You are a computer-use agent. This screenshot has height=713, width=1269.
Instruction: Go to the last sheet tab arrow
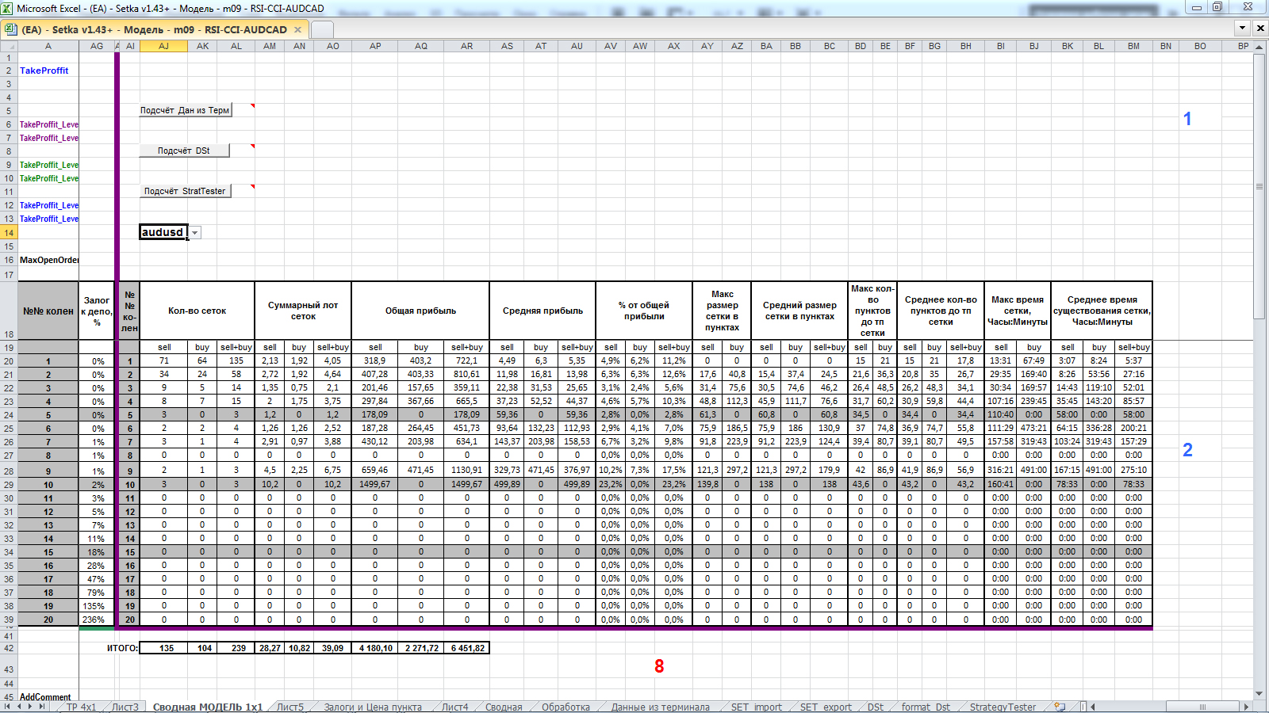42,707
